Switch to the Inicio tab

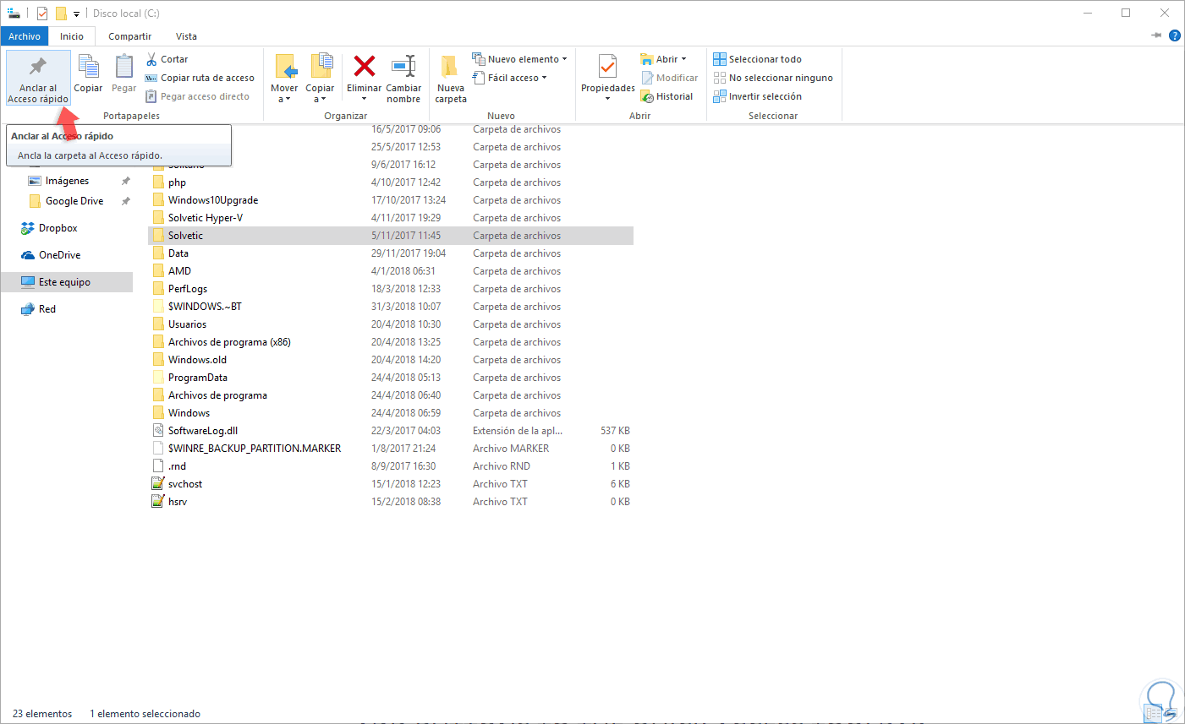[x=72, y=36]
